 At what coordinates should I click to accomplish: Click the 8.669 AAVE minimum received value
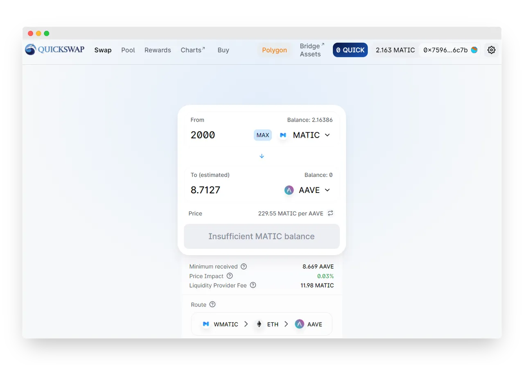click(318, 266)
